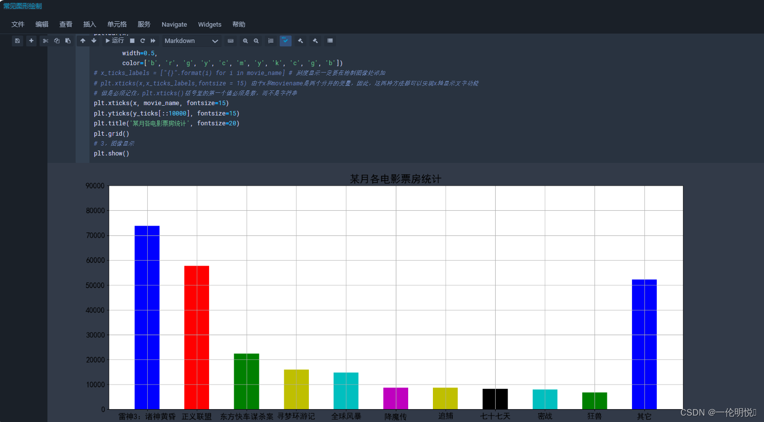Click the x-axis label 寻梦环游记
Viewport: 764px width, 422px height.
[296, 416]
